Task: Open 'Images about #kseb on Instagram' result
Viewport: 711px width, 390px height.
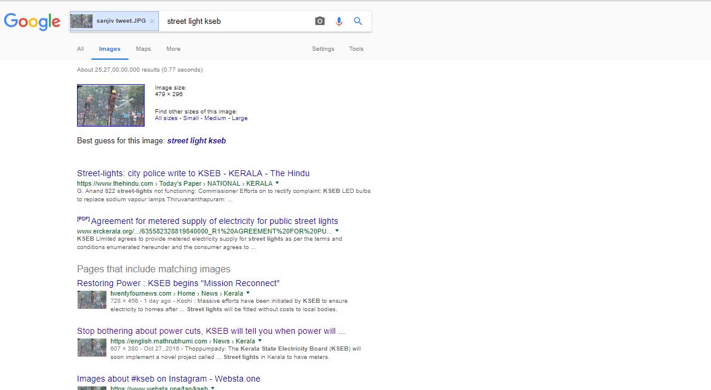Action: (168, 379)
